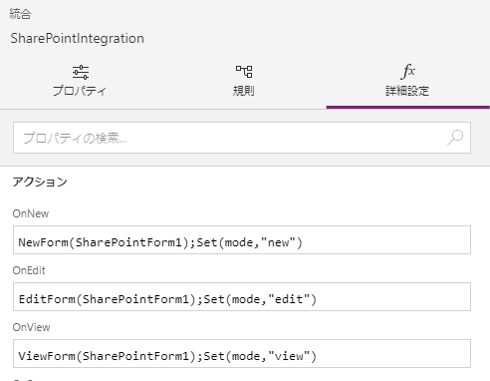The width and height of the screenshot is (490, 381).
Task: Focus the プロパティの検索 input field
Action: tap(242, 138)
